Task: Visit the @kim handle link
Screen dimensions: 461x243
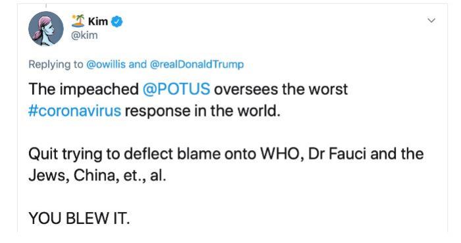Action: pyautogui.click(x=84, y=36)
